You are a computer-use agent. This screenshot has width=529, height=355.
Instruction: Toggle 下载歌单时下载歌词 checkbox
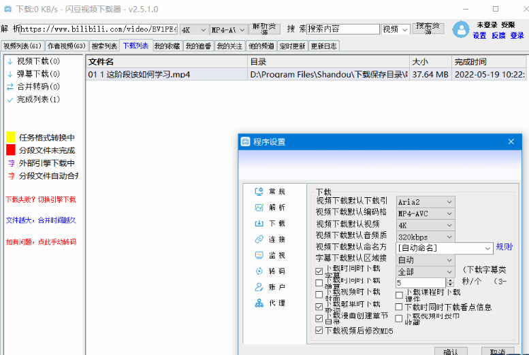(x=319, y=307)
